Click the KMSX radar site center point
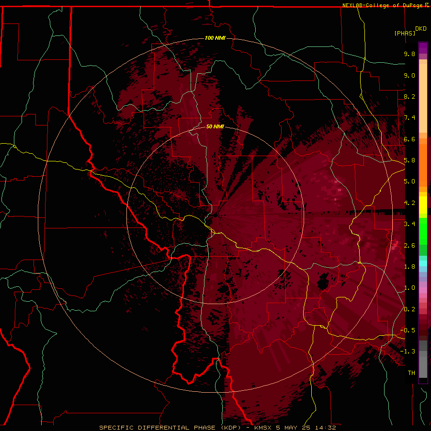431x431 pixels. tap(215, 215)
